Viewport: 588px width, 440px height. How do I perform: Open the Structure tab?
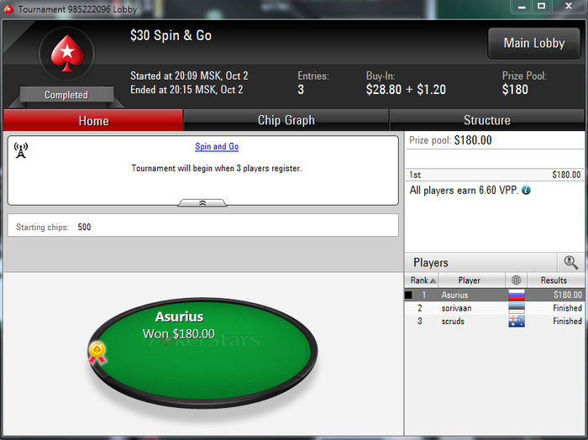click(x=486, y=120)
